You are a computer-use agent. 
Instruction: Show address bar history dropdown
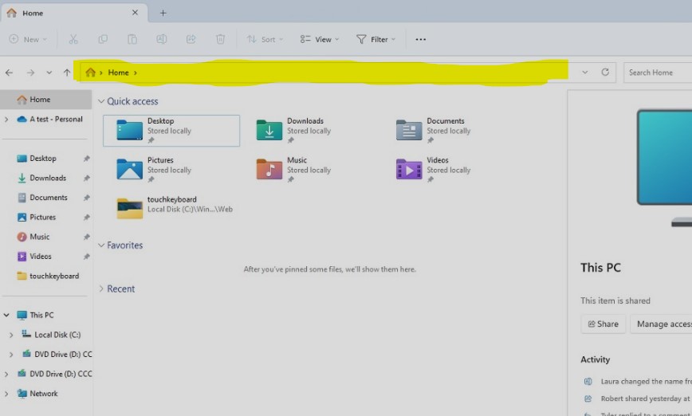tap(584, 73)
